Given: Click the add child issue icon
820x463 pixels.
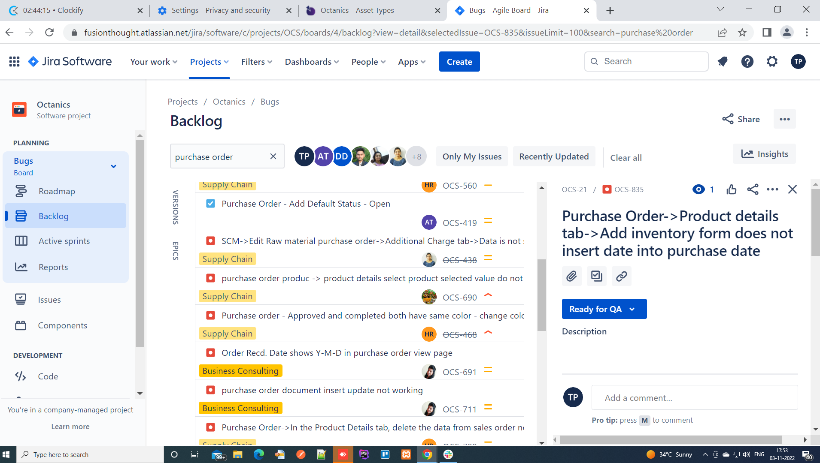Looking at the screenshot, I should point(596,276).
